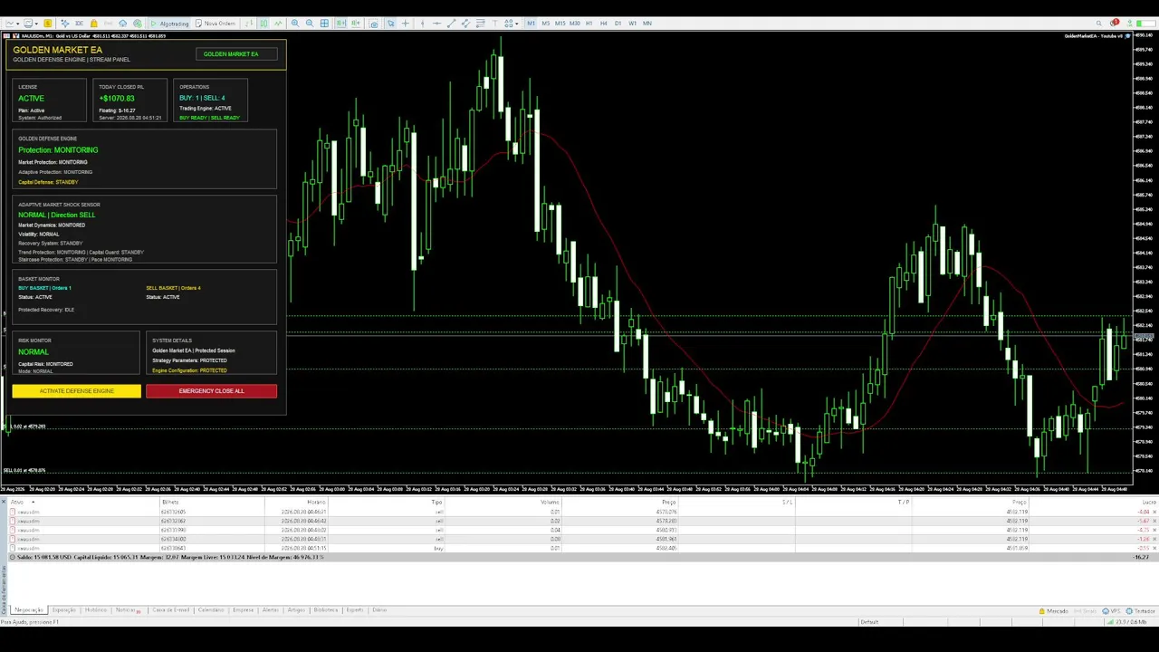Zoom out on the chart
The height and width of the screenshot is (652, 1159).
(x=310, y=24)
